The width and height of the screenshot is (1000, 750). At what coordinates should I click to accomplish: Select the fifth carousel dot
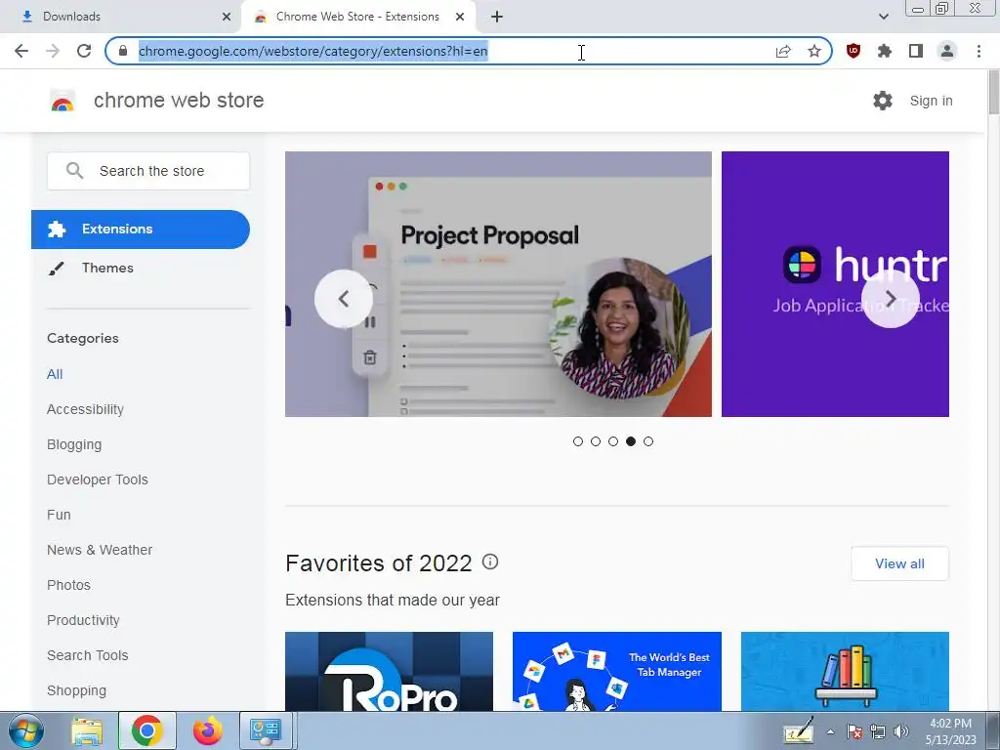(648, 441)
